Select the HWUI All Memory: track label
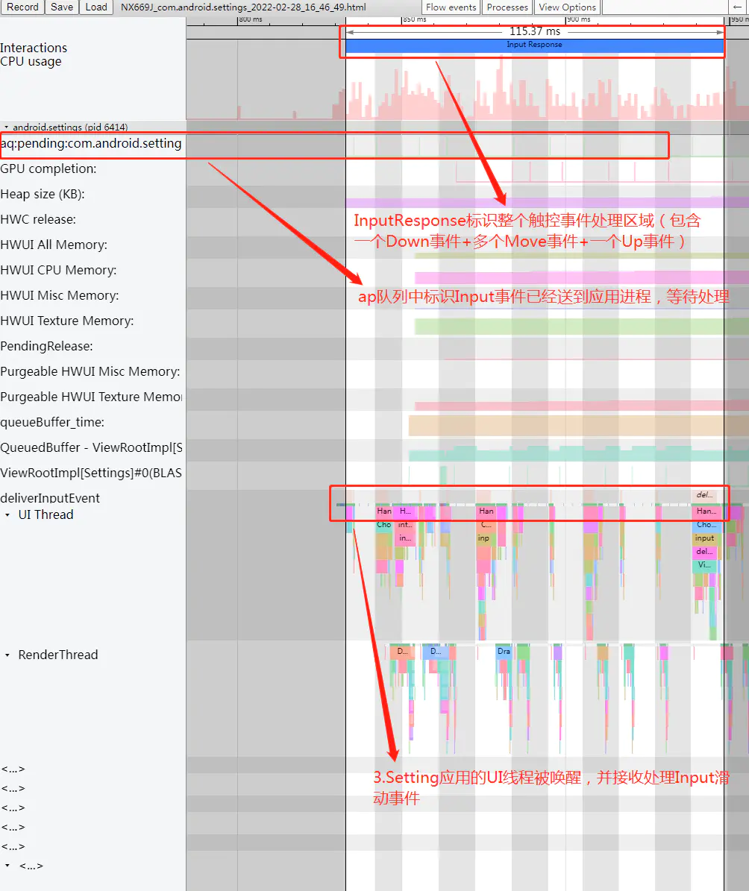 tap(54, 245)
